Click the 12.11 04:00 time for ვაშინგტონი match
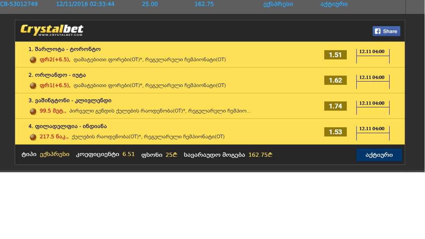The width and height of the screenshot is (425, 239). point(372,103)
